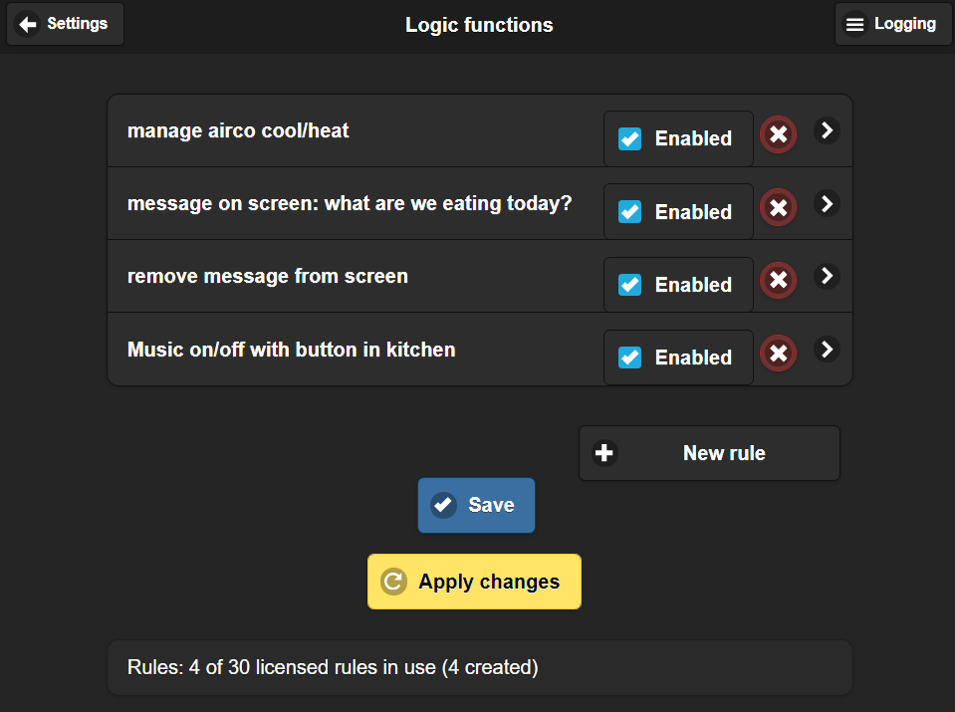Open details chevron for eating today message
Image resolution: width=955 pixels, height=712 pixels.
(x=827, y=203)
